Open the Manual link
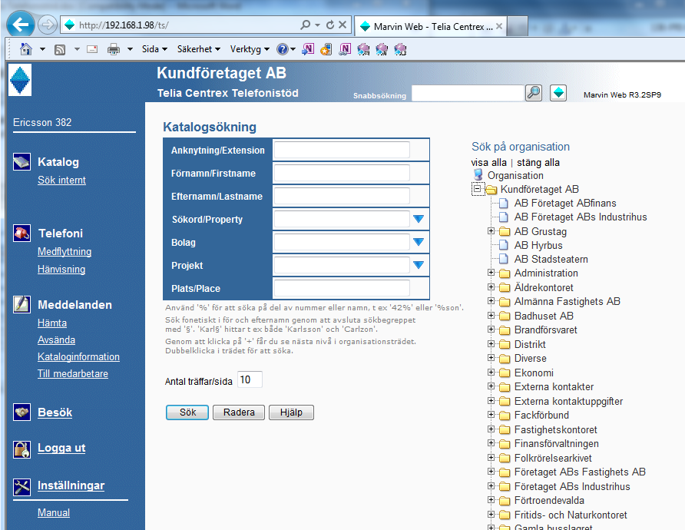The image size is (685, 530). click(54, 512)
